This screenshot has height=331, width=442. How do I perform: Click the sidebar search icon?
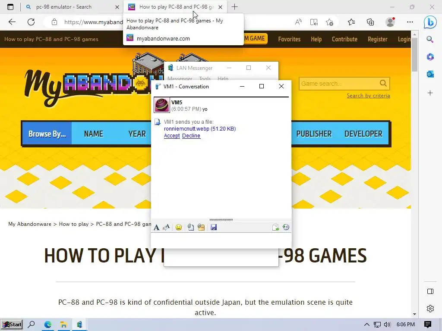click(430, 39)
